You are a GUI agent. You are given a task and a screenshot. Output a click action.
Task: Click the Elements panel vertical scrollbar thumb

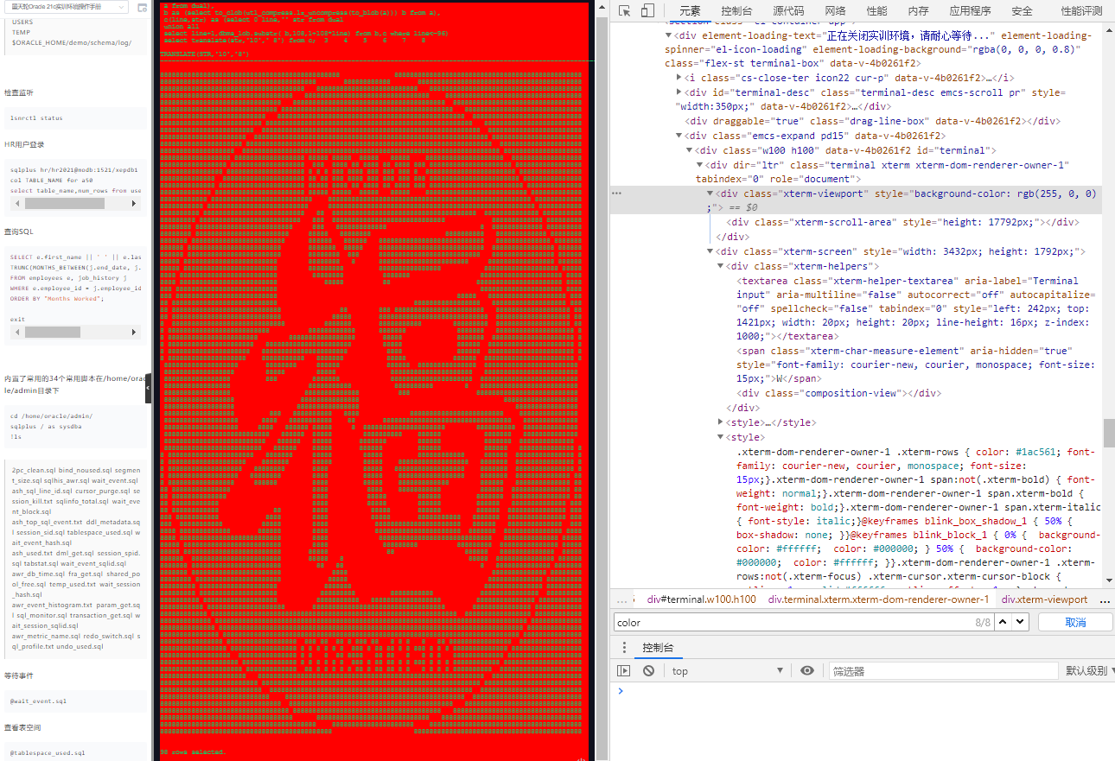click(x=1108, y=433)
